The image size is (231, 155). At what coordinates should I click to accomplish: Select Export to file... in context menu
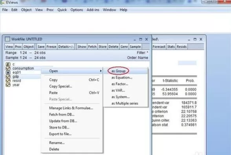click(72, 134)
